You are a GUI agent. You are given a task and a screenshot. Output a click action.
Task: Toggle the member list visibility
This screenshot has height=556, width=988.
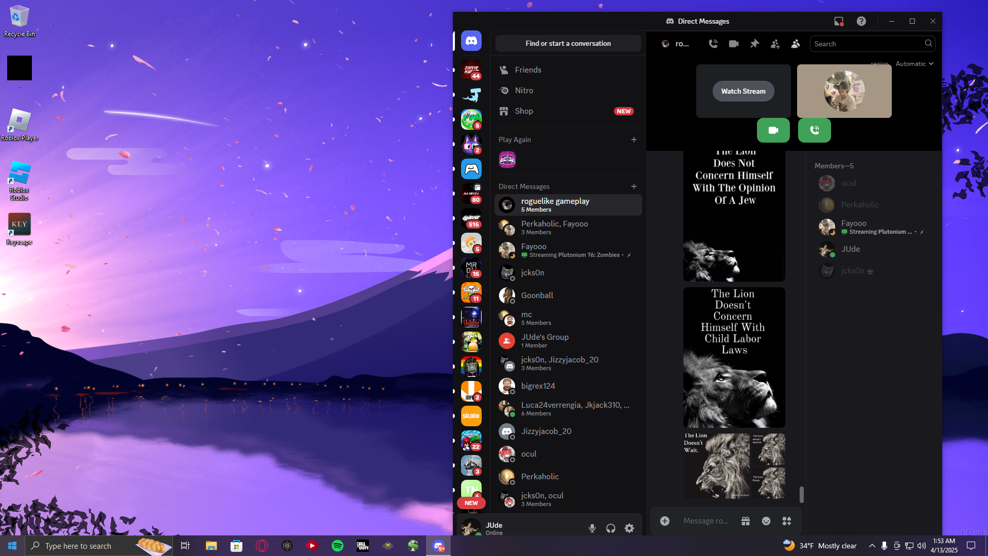796,44
